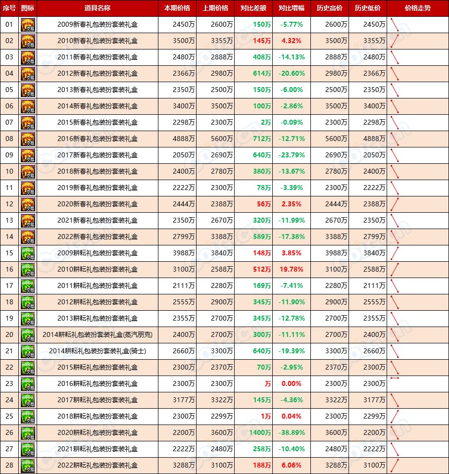The height and width of the screenshot is (474, 449).
Task: Select the icon in row 14
Action: [x=28, y=237]
